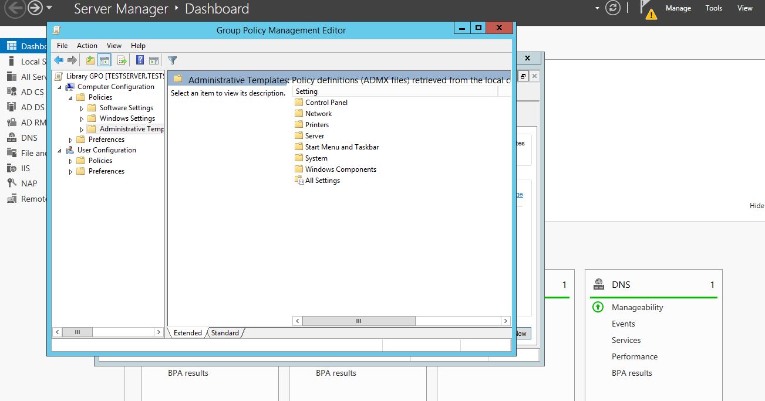The image size is (765, 401).
Task: Click the Up One Level folder icon
Action: (90, 60)
